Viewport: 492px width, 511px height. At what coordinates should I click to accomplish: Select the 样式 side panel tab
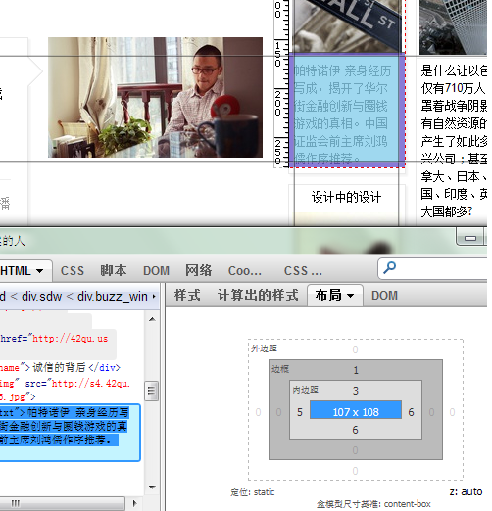point(187,295)
